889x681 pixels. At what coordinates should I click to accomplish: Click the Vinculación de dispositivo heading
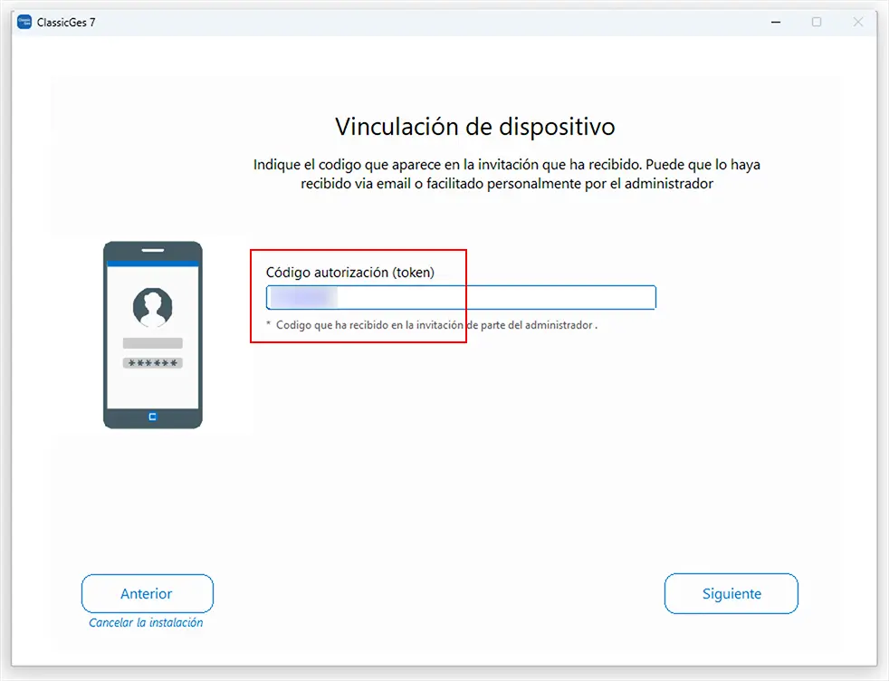coord(475,127)
